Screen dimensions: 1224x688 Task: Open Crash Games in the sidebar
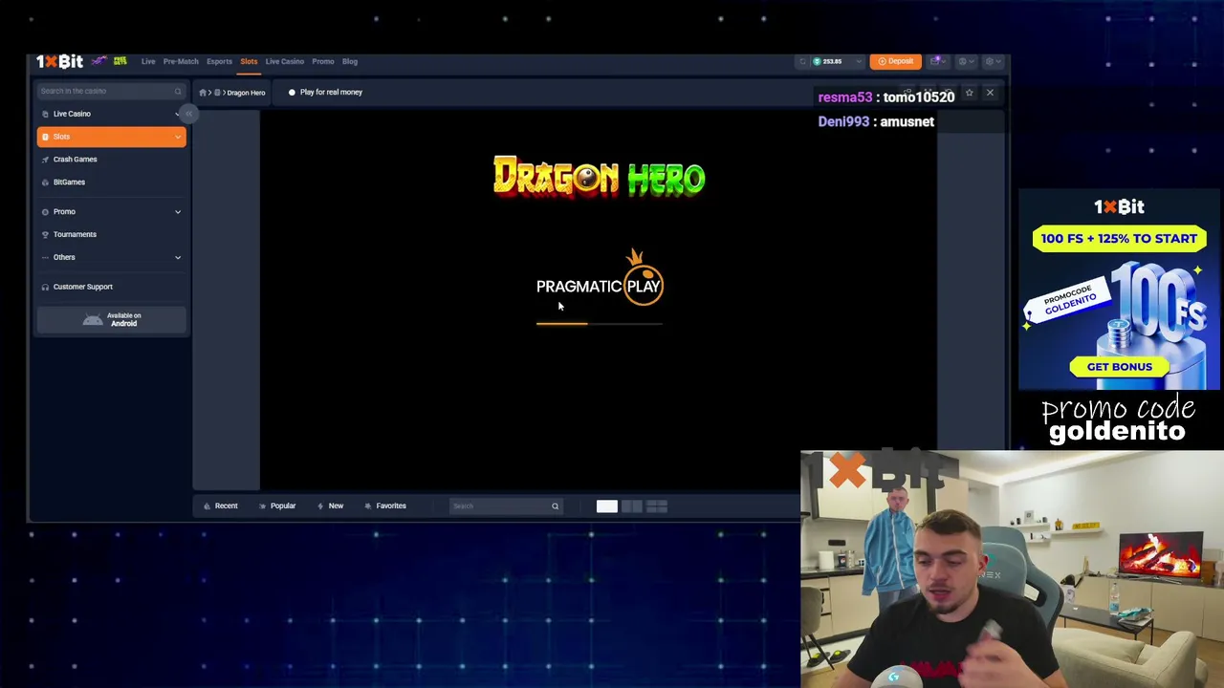pyautogui.click(x=76, y=160)
